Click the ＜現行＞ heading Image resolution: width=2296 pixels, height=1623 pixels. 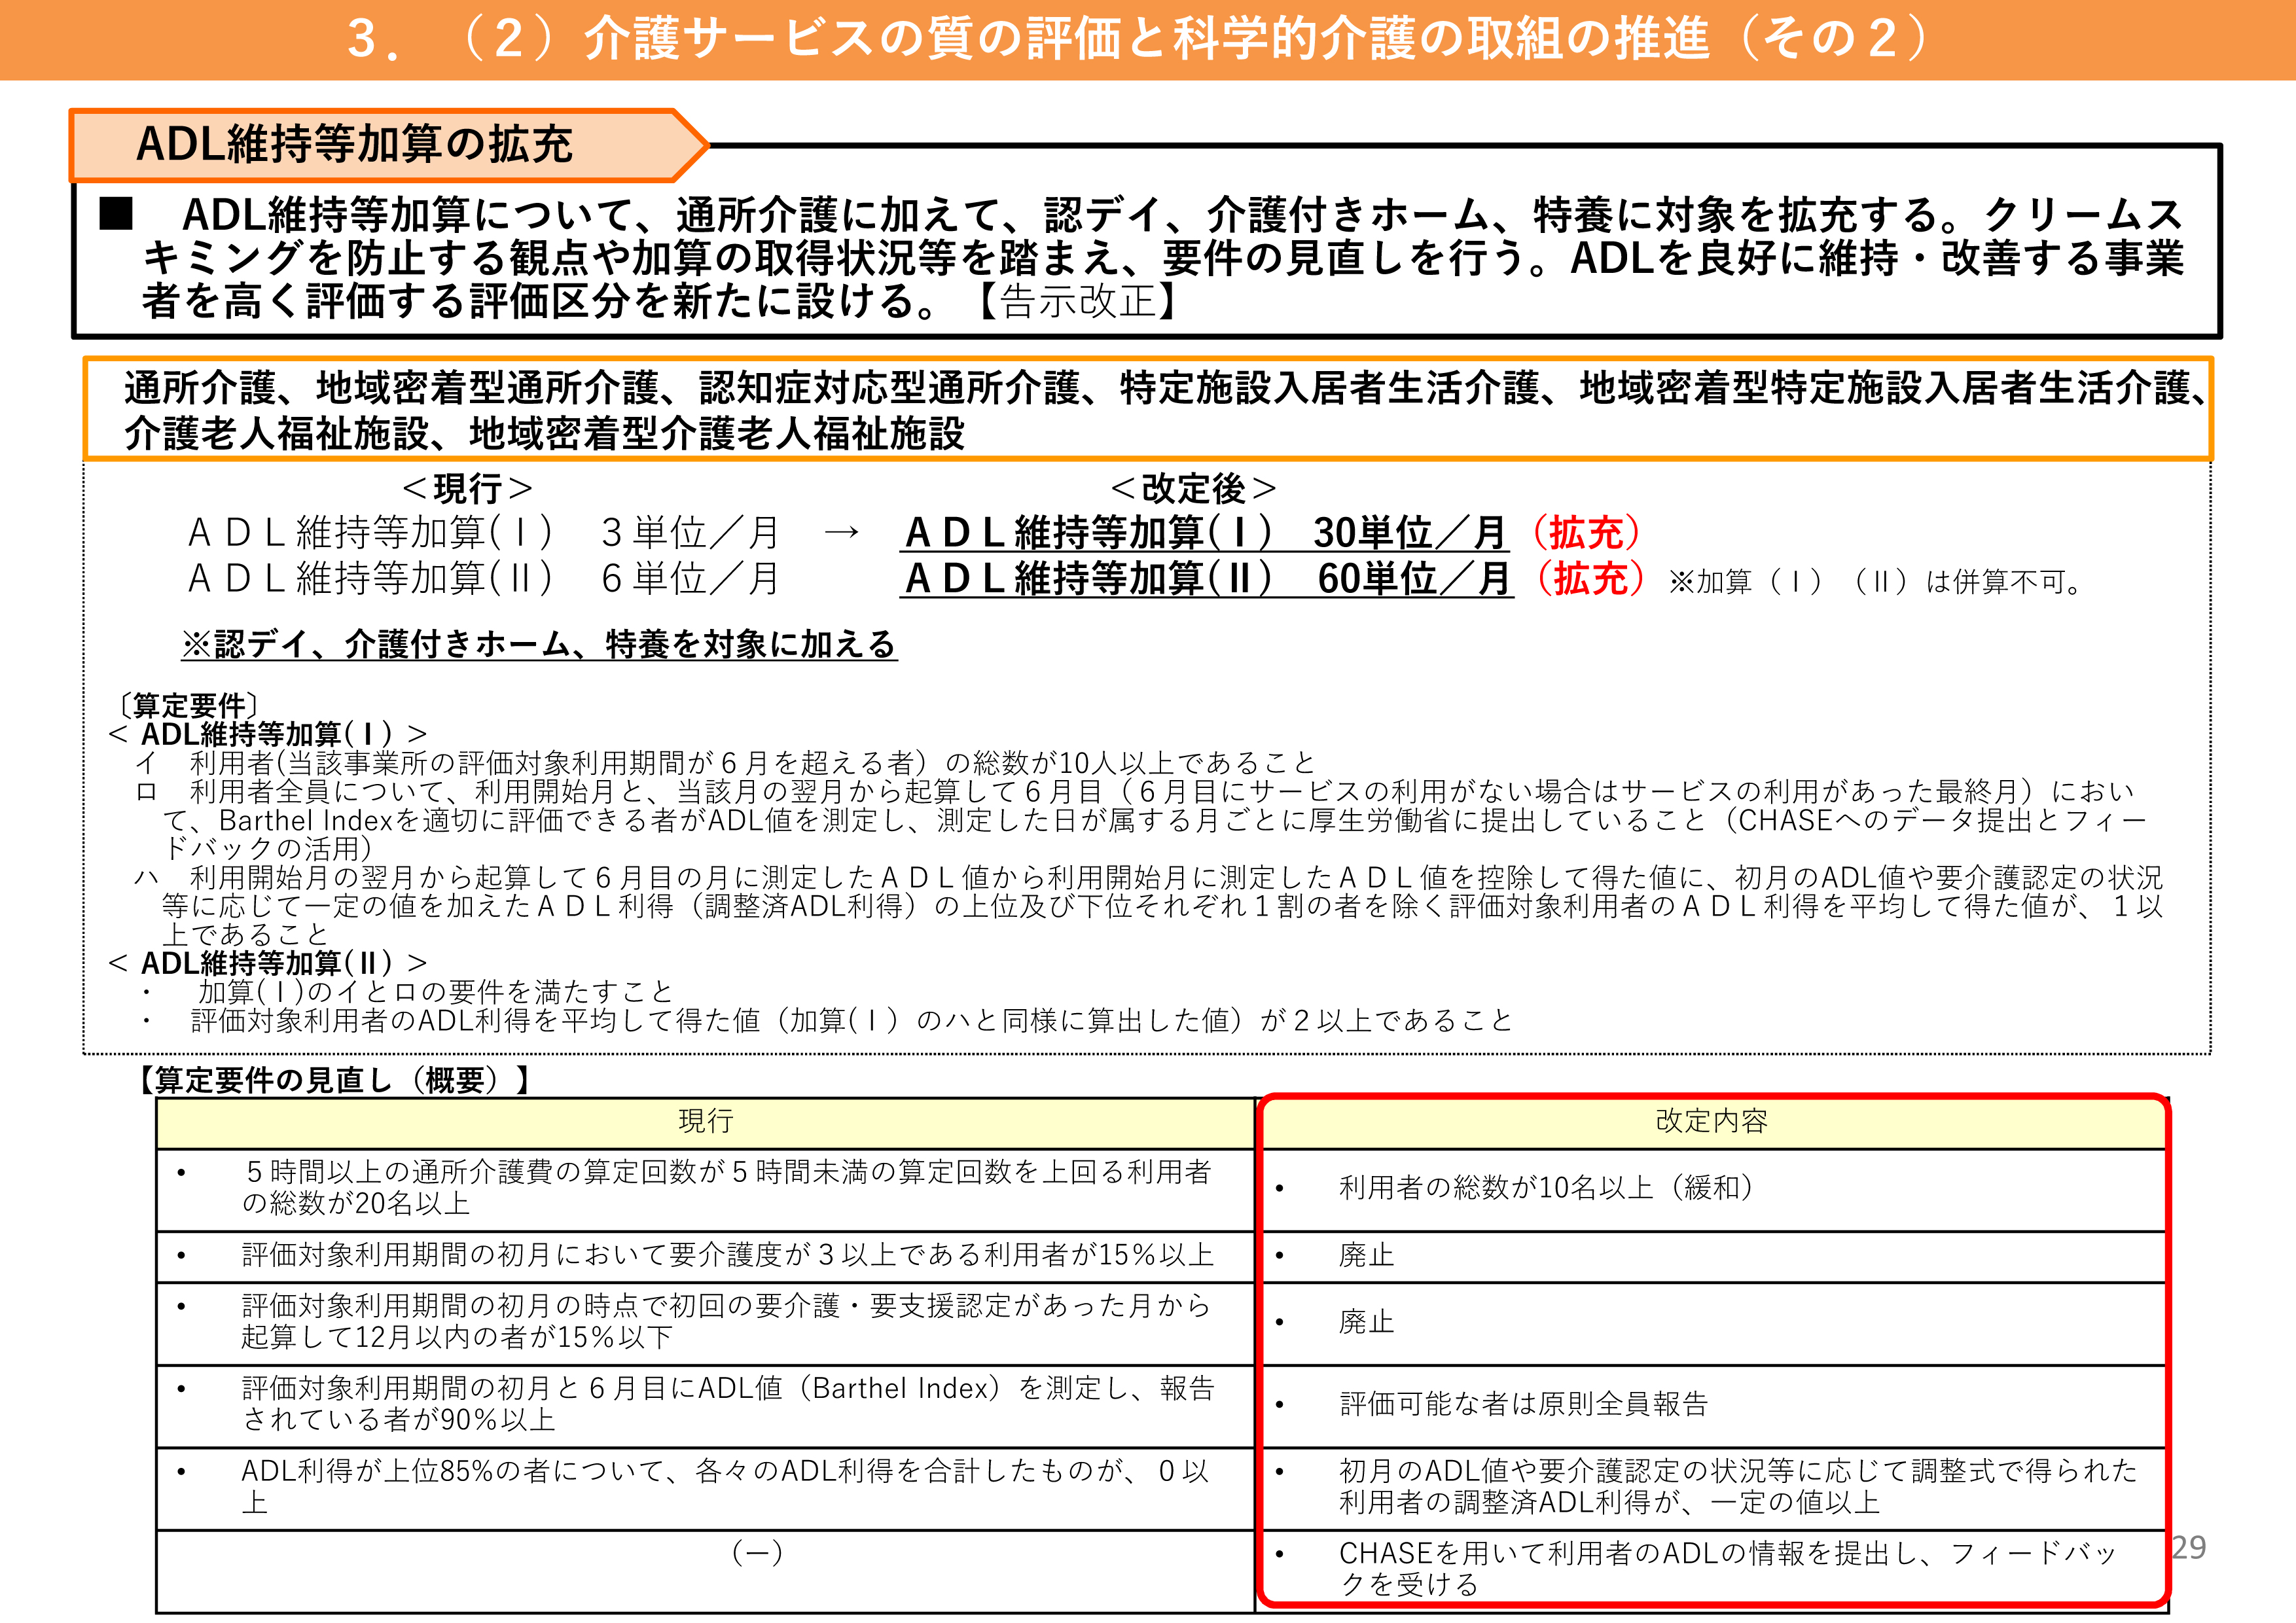pos(467,489)
